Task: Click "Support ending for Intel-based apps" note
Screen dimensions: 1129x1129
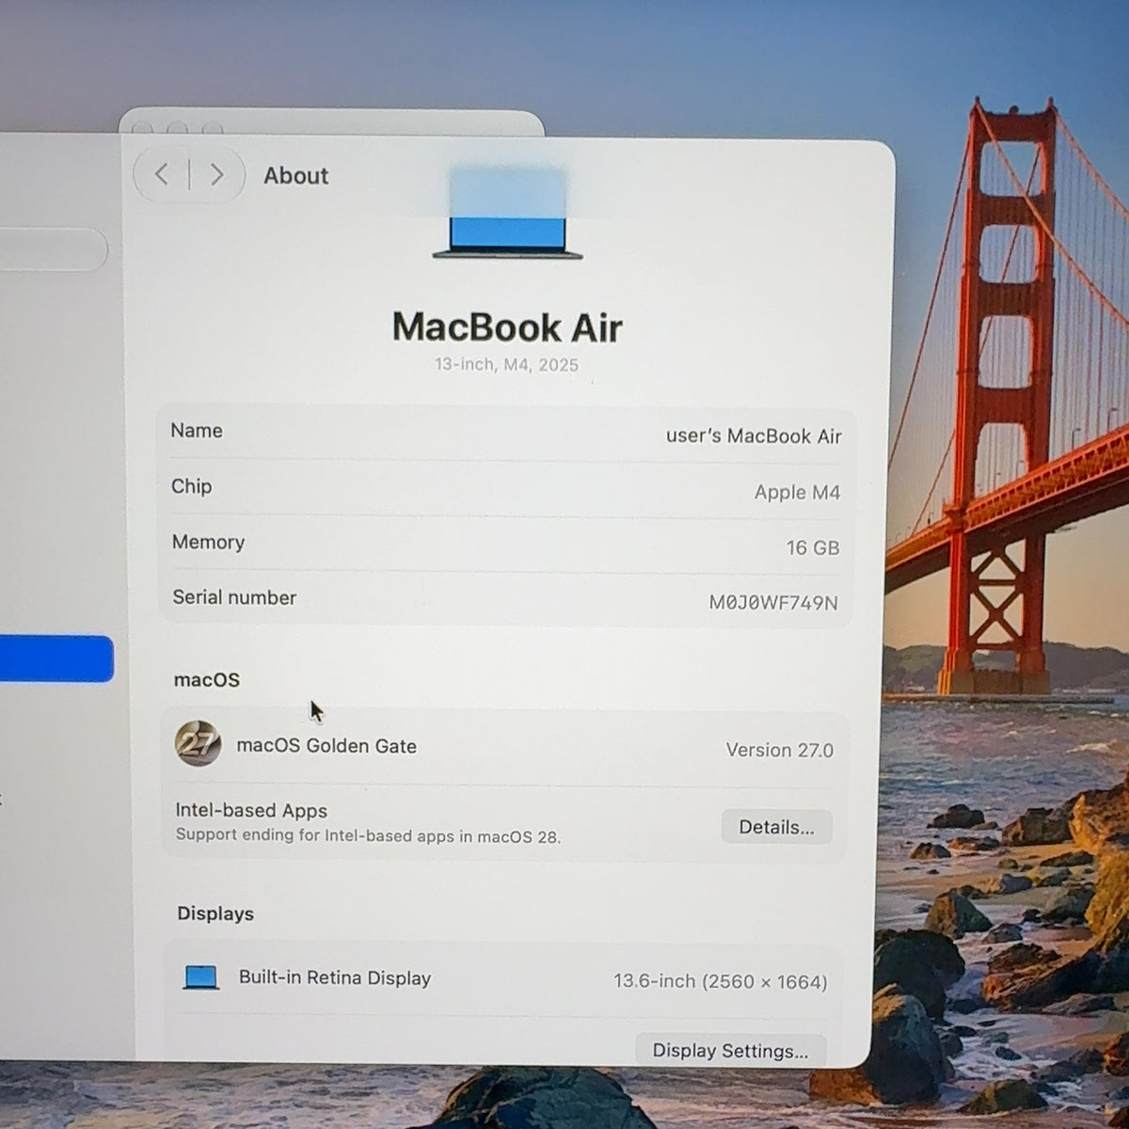Action: pos(368,835)
